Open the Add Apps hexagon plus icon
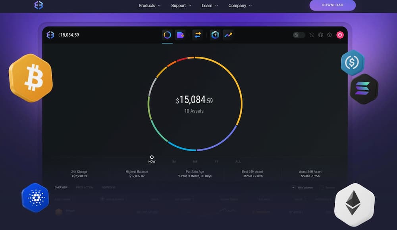 point(215,35)
